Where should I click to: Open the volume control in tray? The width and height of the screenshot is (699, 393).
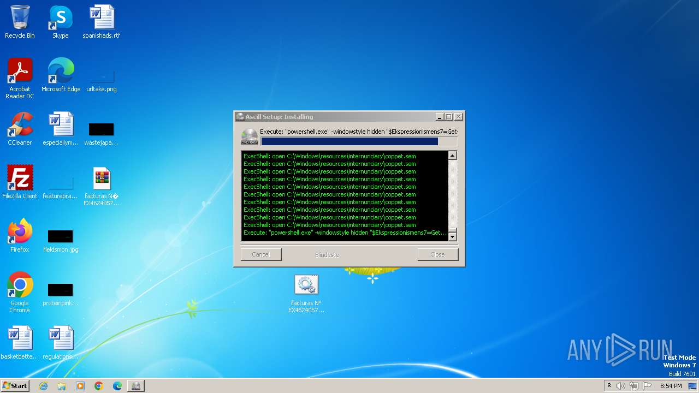click(621, 386)
